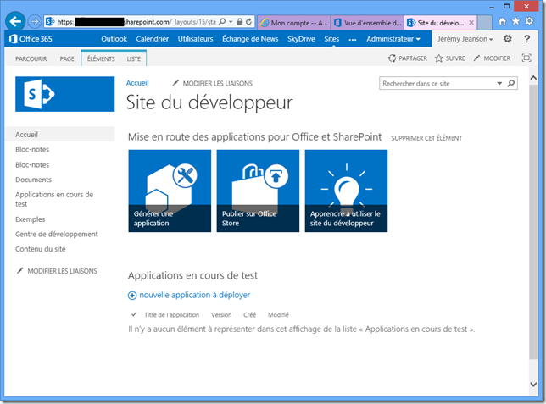Close the Site du développeur browser tab

tap(471, 23)
